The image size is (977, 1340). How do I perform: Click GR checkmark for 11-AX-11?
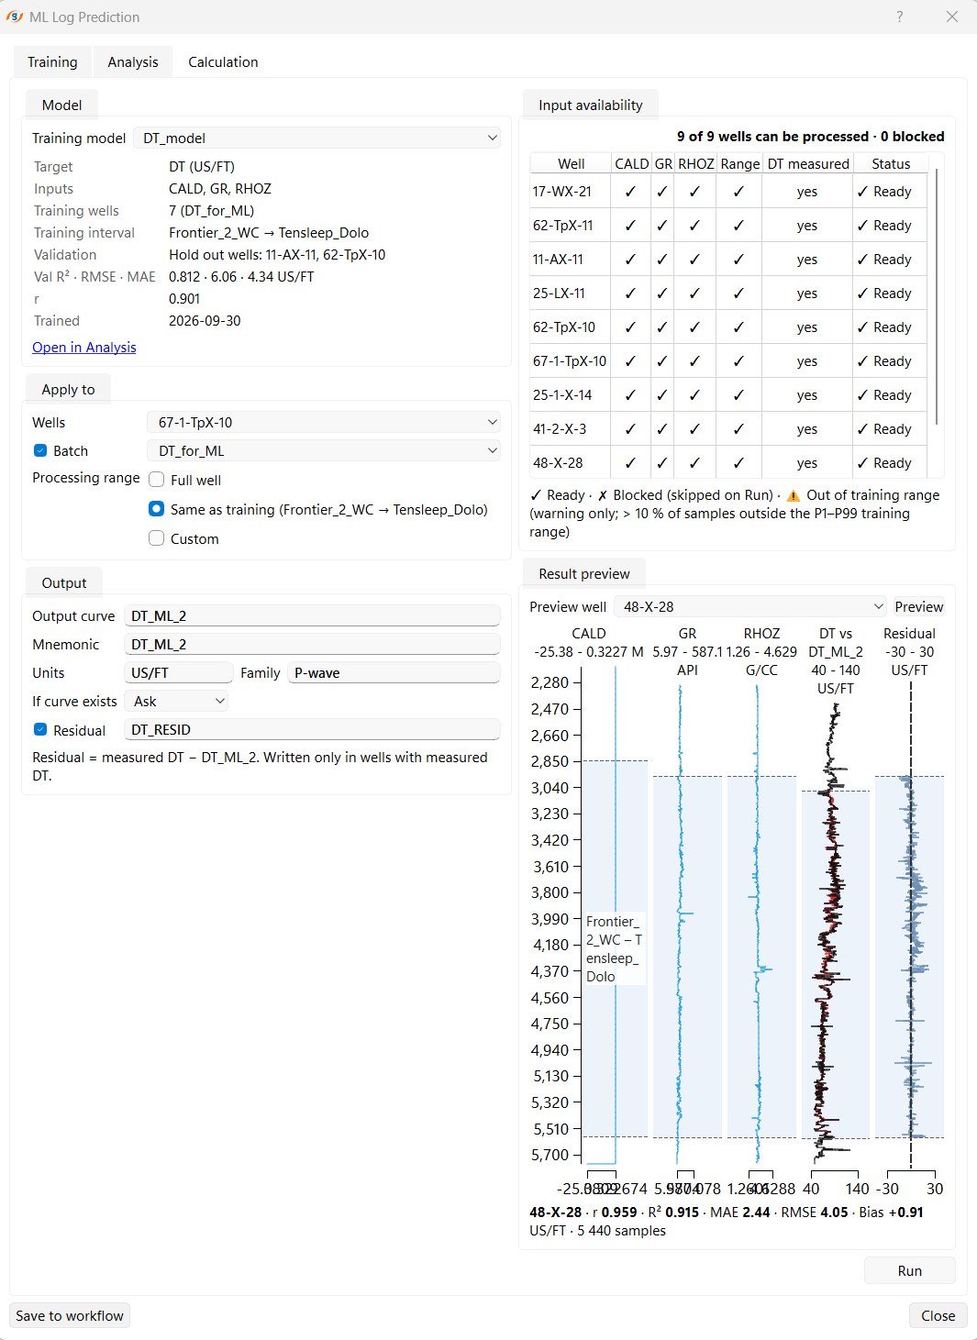pyautogui.click(x=662, y=259)
